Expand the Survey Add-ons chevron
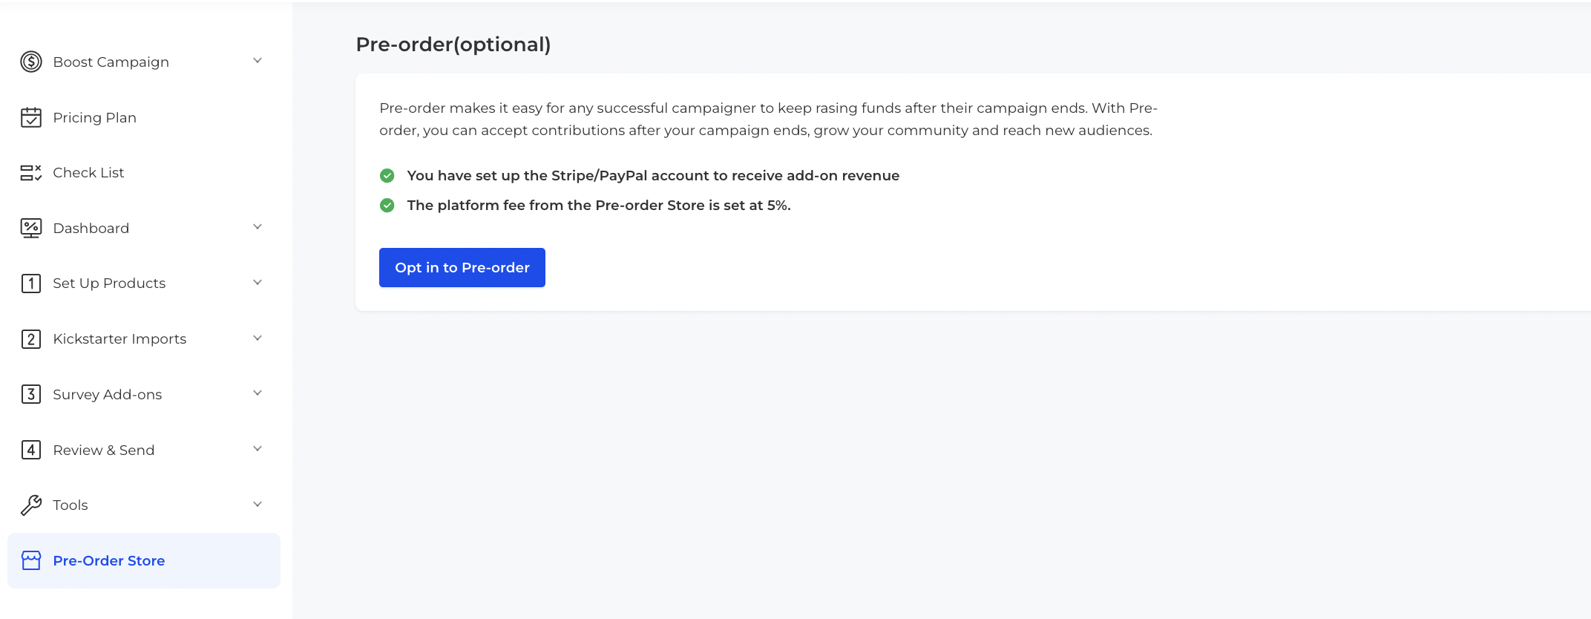Viewport: 1591px width, 619px height. point(257,393)
